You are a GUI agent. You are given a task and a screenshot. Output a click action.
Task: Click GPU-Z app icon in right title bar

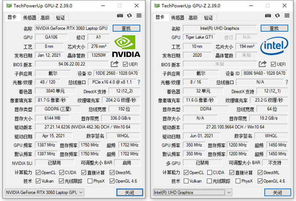click(157, 6)
